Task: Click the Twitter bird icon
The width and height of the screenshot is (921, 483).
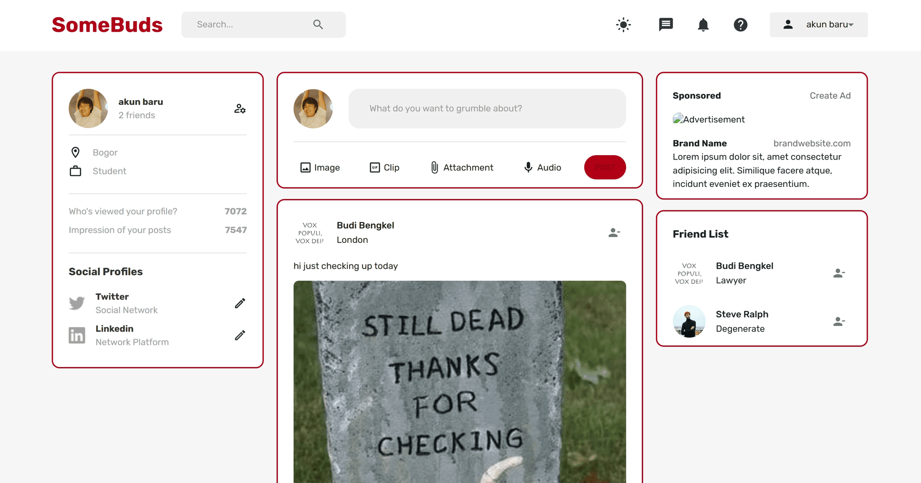Action: click(x=77, y=303)
